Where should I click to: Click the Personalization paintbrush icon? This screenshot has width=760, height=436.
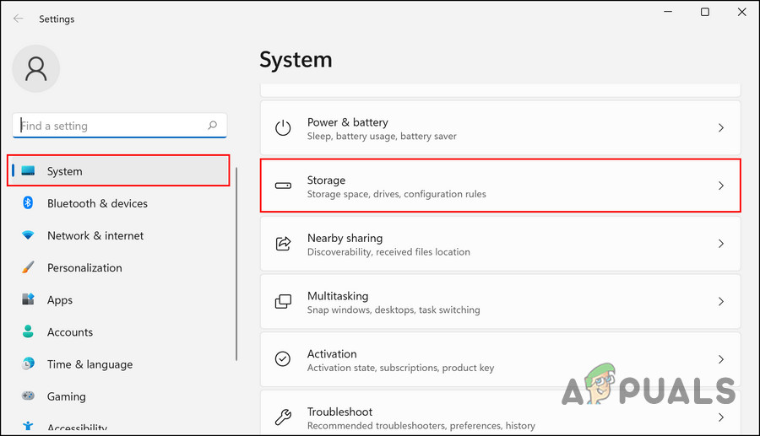(28, 267)
